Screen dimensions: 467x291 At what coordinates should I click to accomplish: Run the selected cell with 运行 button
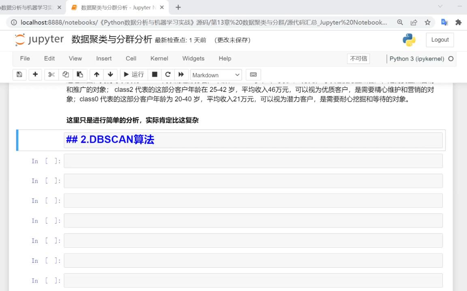[134, 74]
